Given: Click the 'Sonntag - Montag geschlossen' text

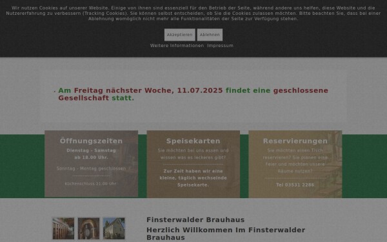Looking at the screenshot, I should [x=91, y=168].
